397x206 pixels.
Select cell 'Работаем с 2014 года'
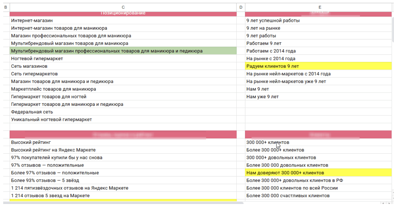pyautogui.click(x=318, y=51)
